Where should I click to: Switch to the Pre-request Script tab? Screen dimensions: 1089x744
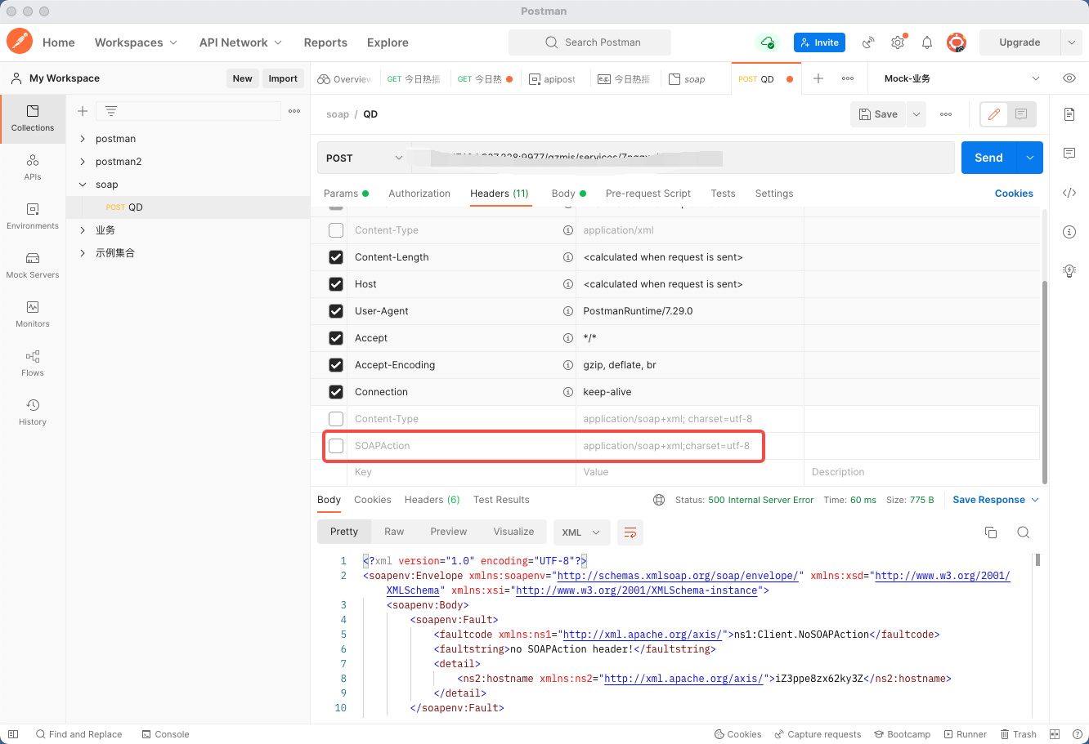click(648, 194)
